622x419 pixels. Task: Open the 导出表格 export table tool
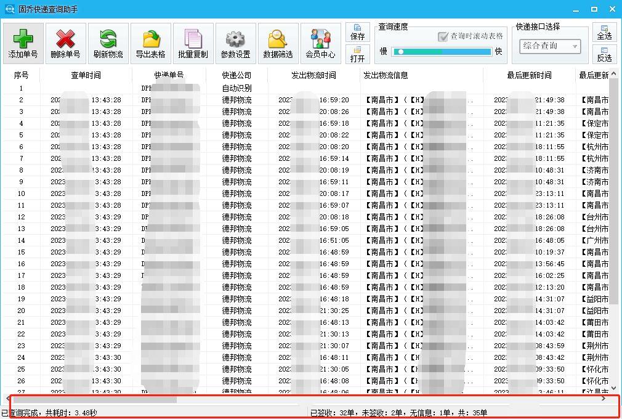pos(150,43)
